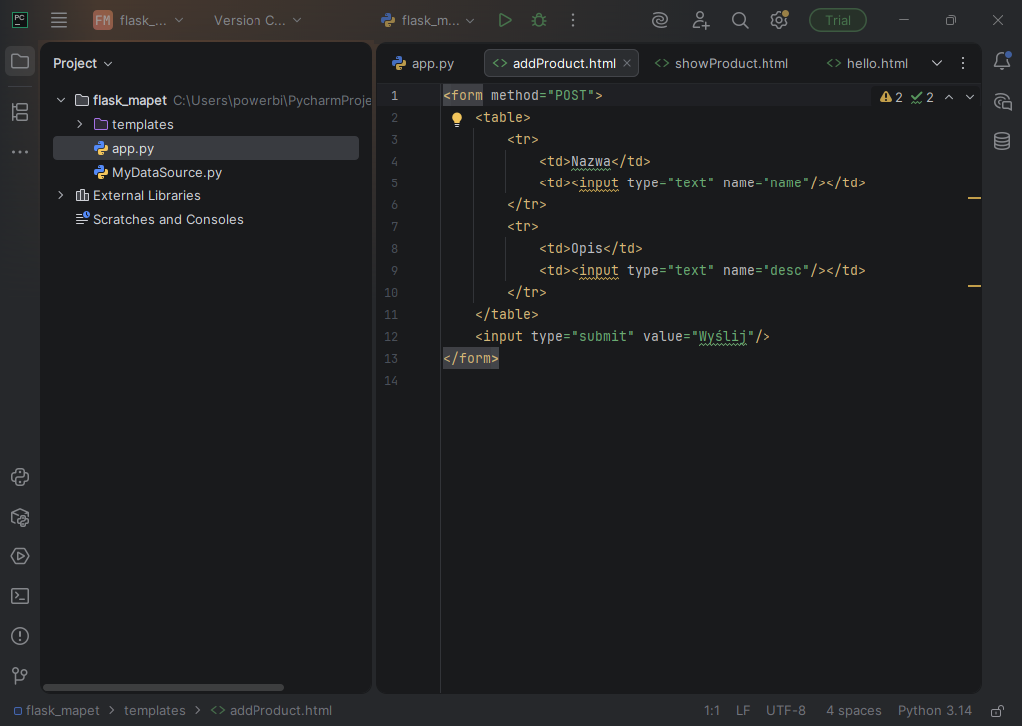Switch to showProduct.html tab
This screenshot has width=1022, height=726.
722,63
